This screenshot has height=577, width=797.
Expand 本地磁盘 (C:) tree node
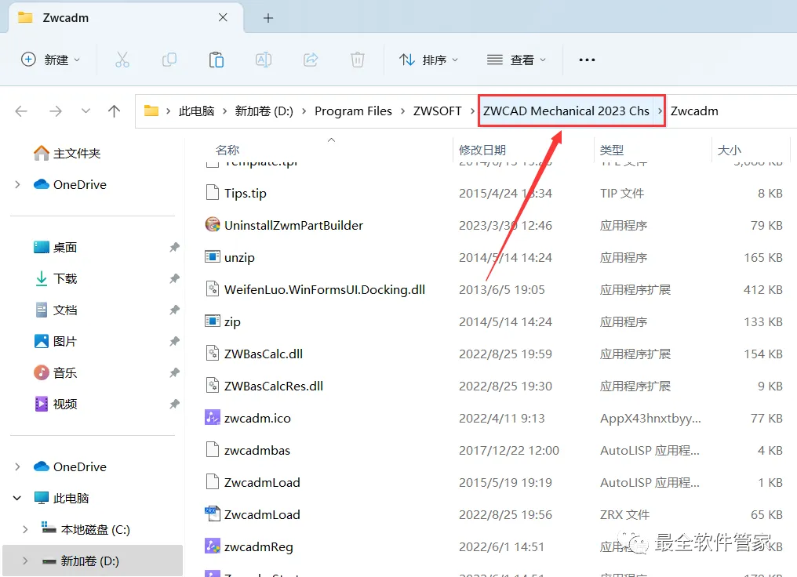(x=25, y=530)
